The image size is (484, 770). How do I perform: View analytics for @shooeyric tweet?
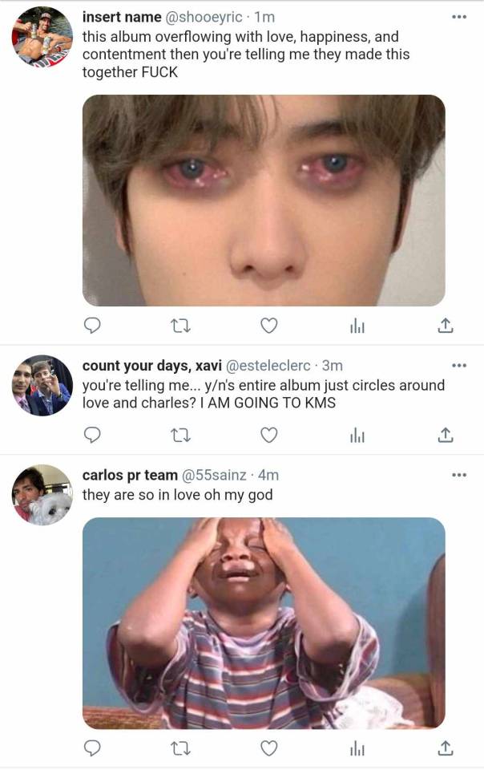tap(357, 325)
